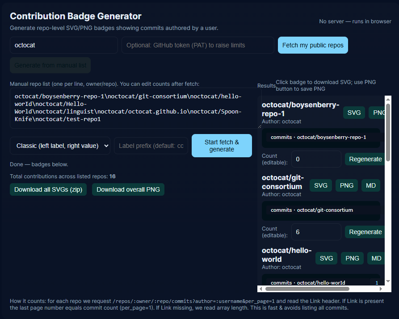Download SVG for octocat/boysenberry-repo-1
The height and width of the screenshot is (319, 399).
354,112
